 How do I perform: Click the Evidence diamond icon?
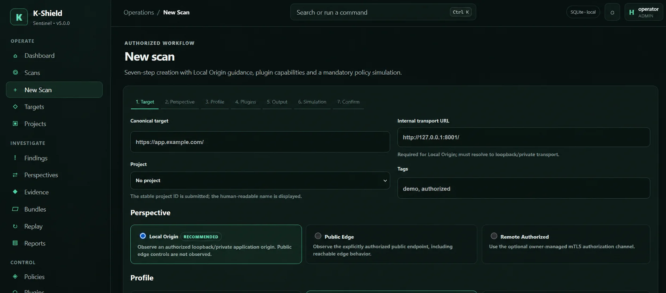(x=15, y=192)
